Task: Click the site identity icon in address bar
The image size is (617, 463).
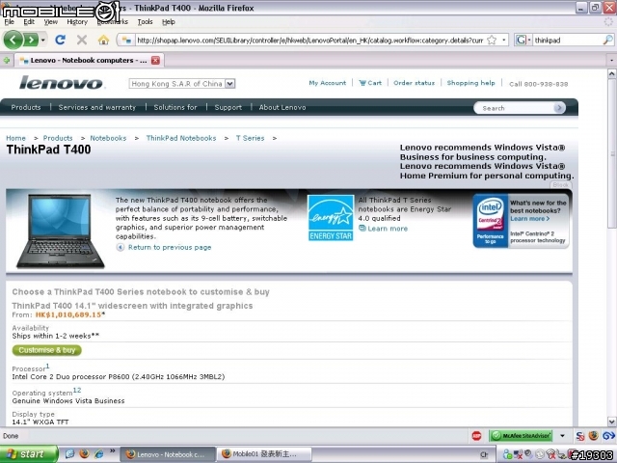Action: pyautogui.click(x=126, y=40)
